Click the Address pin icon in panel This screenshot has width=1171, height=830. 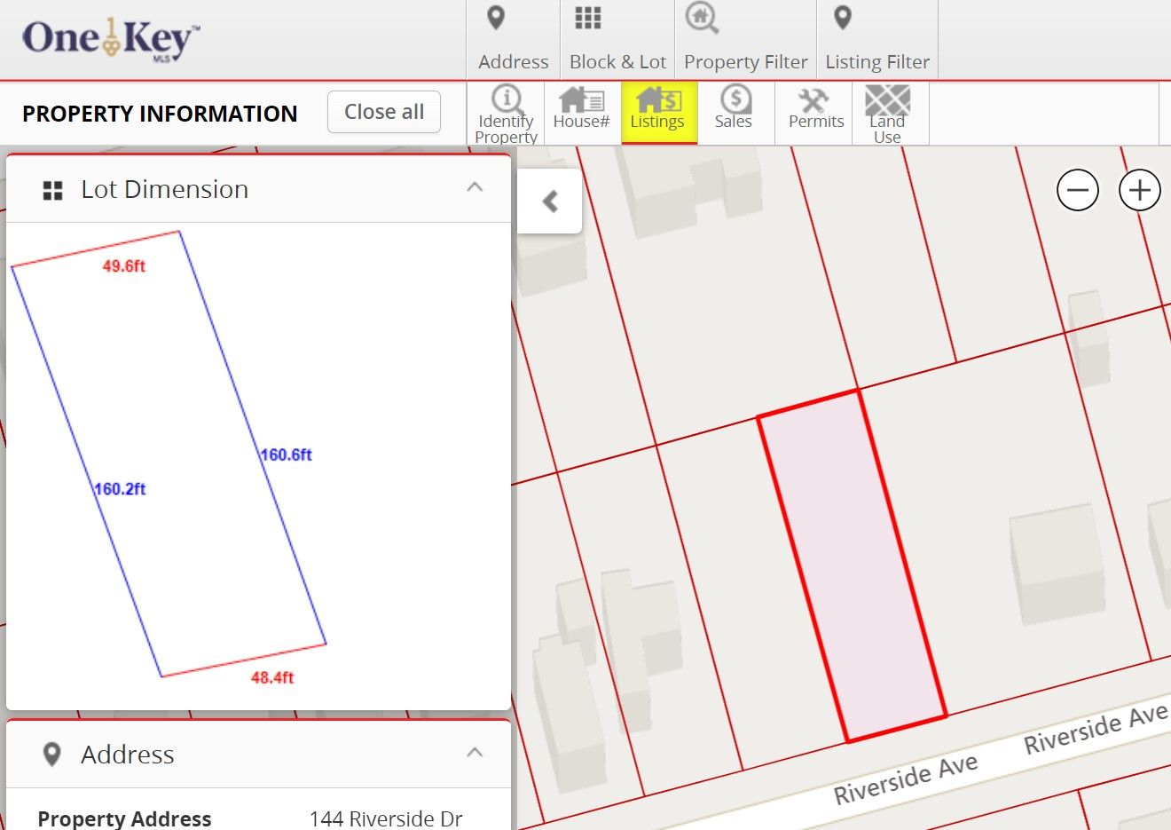click(52, 755)
